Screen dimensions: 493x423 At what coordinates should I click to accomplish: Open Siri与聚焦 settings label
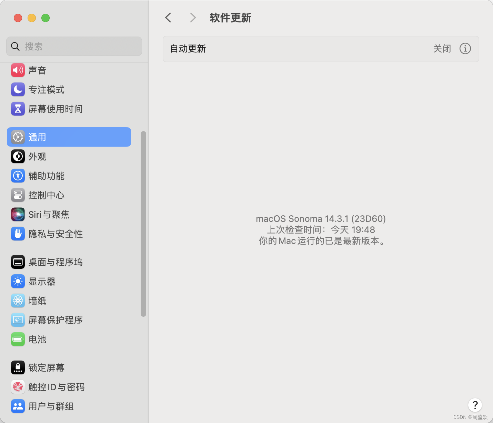(49, 215)
